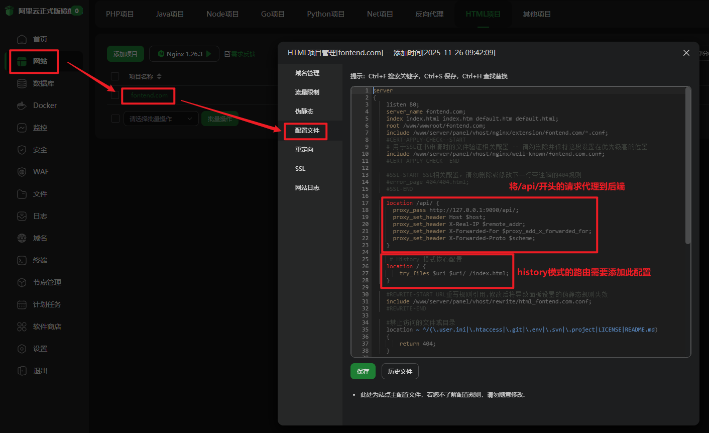Open the SSL section in dialog menu
Viewport: 709px width, 433px height.
click(300, 169)
